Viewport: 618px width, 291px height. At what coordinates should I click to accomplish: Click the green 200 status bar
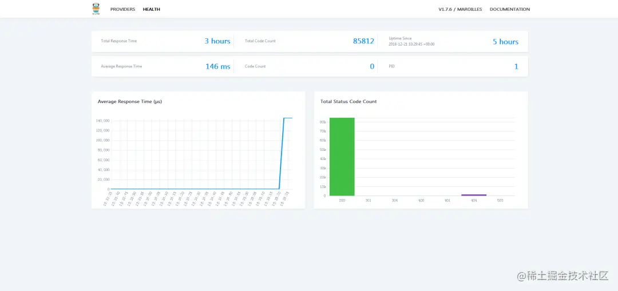tap(342, 157)
